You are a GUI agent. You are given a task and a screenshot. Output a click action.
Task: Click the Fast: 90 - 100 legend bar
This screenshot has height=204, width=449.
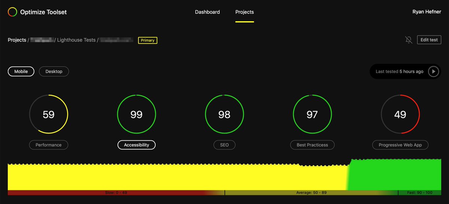tap(420, 192)
